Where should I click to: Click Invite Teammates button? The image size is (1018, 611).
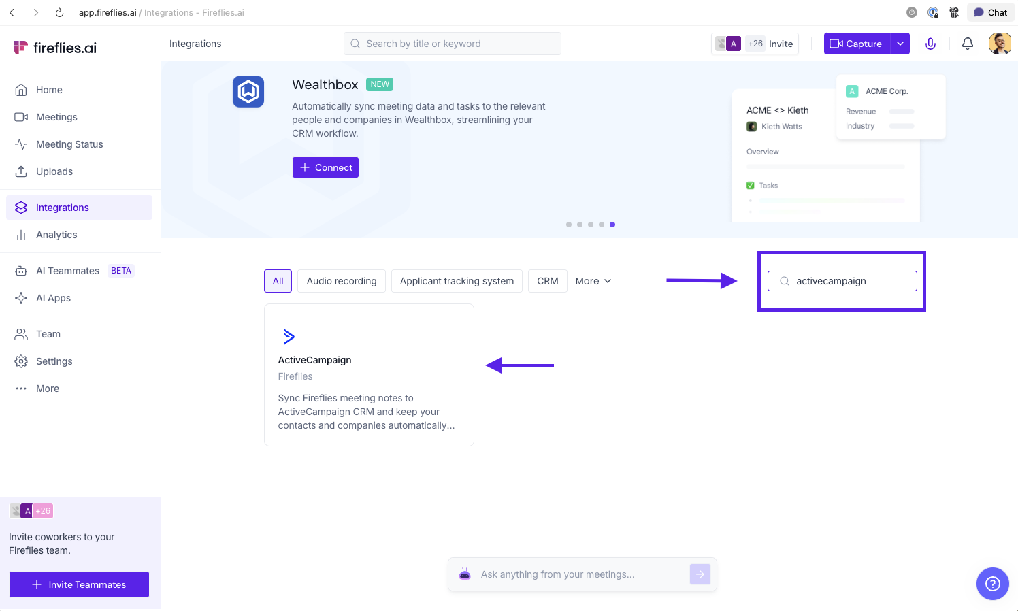(x=79, y=584)
